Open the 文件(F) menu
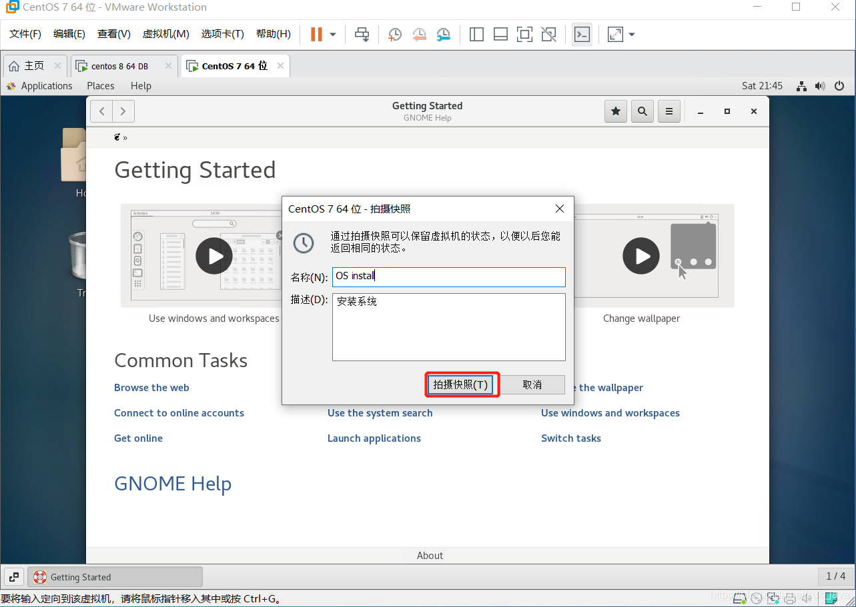The width and height of the screenshot is (856, 607). tap(25, 34)
